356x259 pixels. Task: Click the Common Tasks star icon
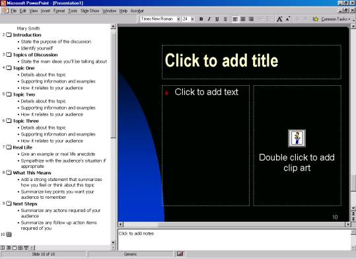click(315, 19)
